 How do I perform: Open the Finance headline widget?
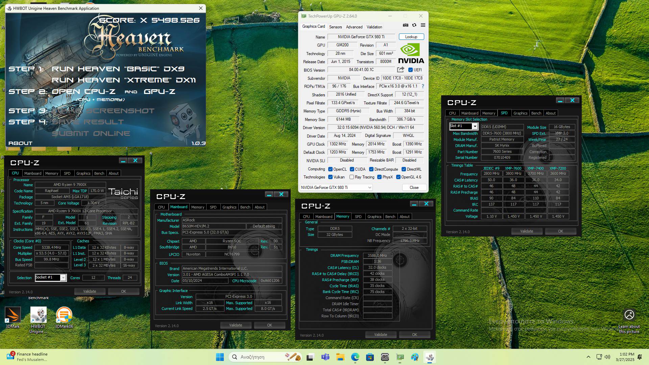click(27, 357)
